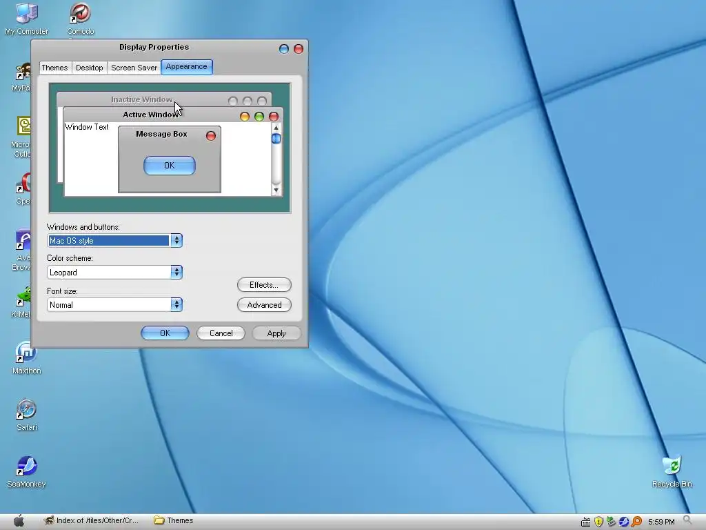Click the blue minimize button of Display Properties
The width and height of the screenshot is (706, 530).
(283, 49)
